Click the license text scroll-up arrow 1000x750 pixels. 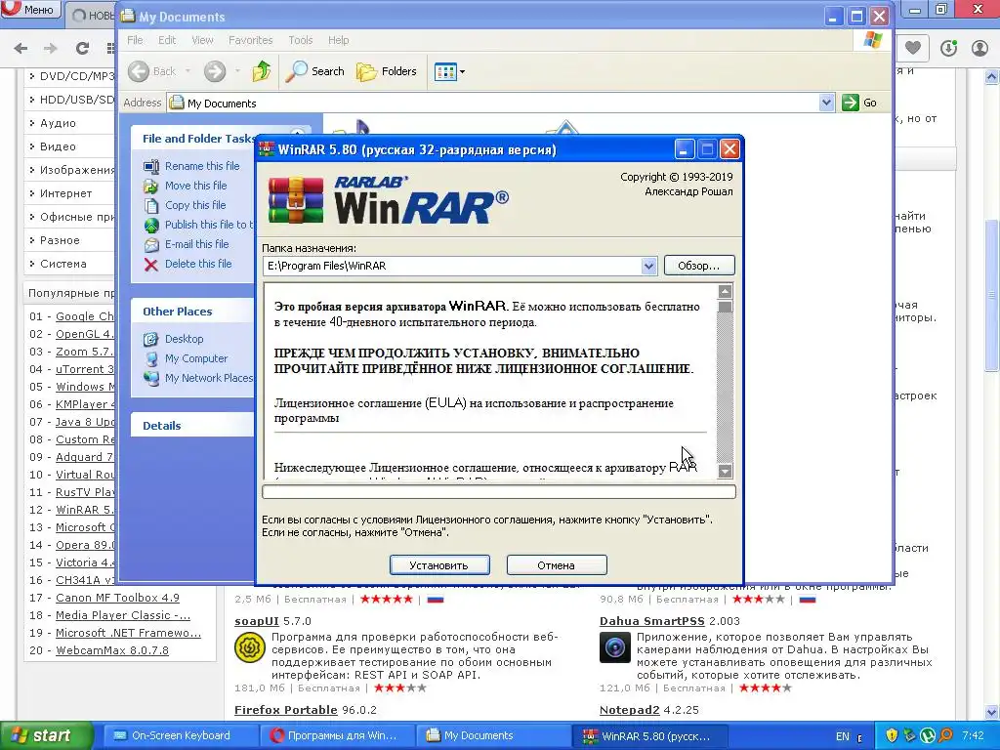[x=726, y=291]
